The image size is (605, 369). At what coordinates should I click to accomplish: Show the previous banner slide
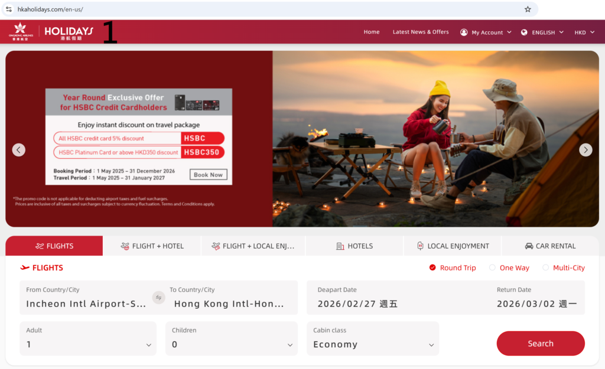(x=19, y=150)
